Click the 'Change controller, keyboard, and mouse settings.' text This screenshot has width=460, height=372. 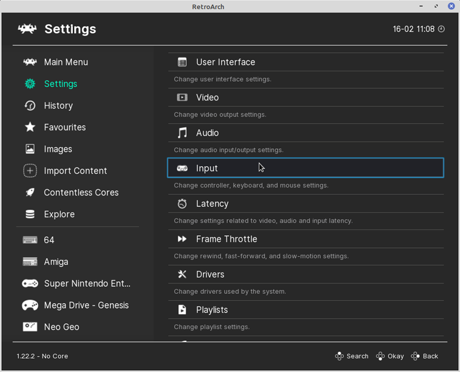(251, 185)
